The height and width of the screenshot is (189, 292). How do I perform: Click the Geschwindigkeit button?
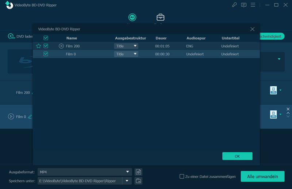click(x=272, y=36)
